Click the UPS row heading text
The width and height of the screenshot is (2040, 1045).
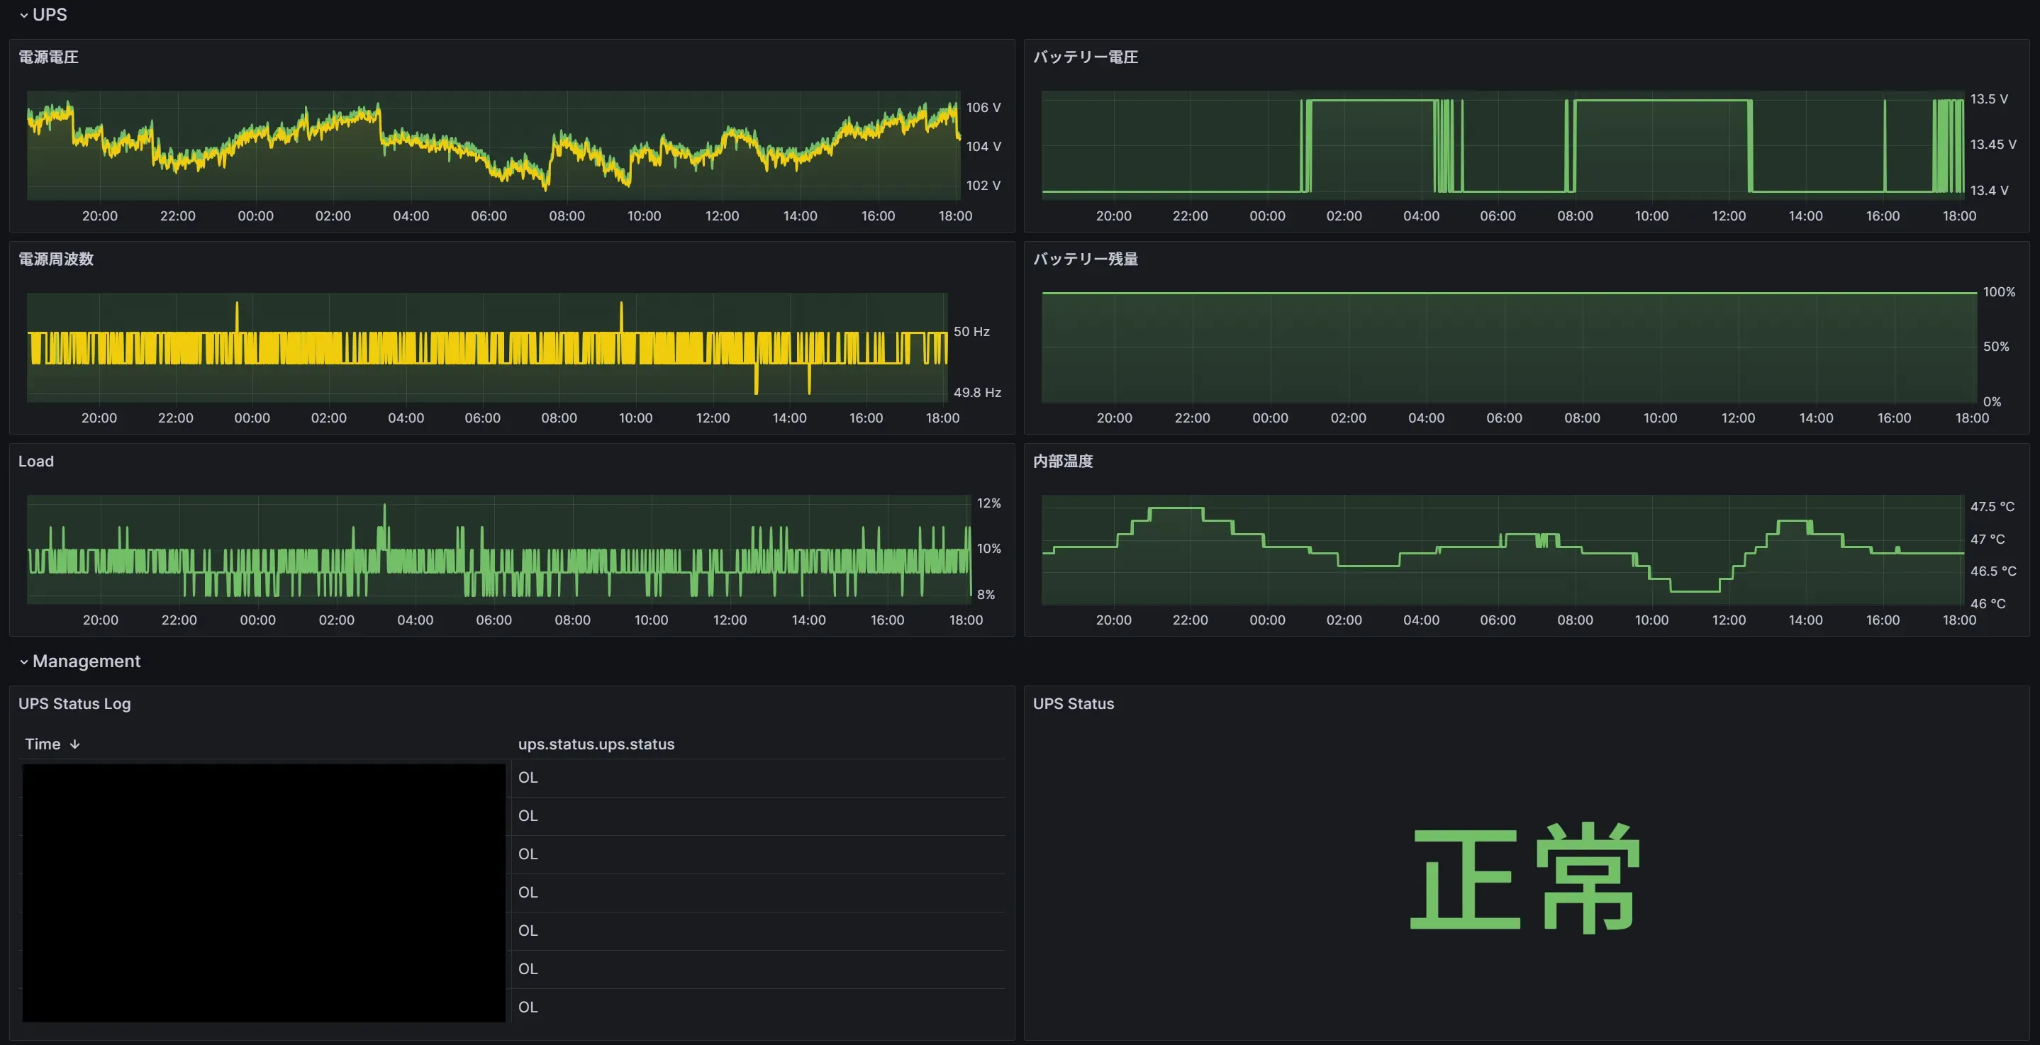(49, 15)
